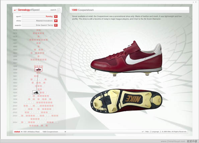Open the Language link in the footer
199x143 pixels.
tap(155, 132)
